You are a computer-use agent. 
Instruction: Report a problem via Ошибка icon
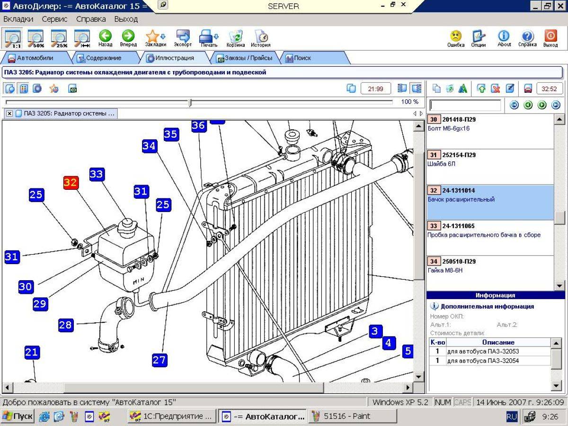tap(456, 38)
